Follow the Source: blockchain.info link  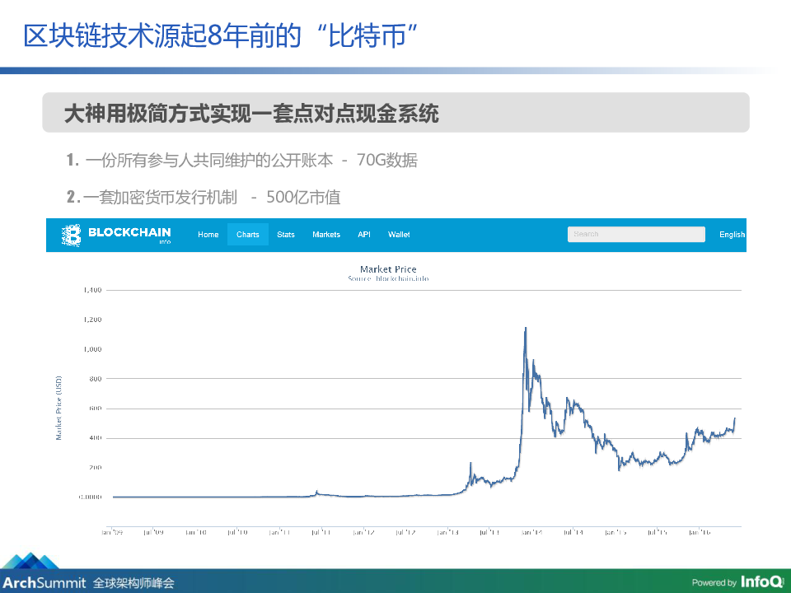click(x=388, y=279)
